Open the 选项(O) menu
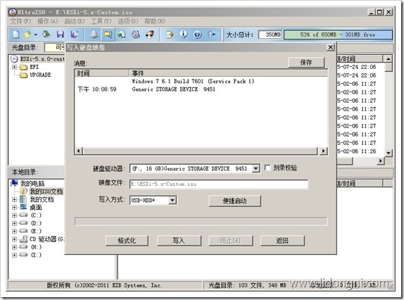The height and width of the screenshot is (300, 404). pyautogui.click(x=128, y=21)
